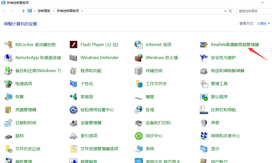Screen dimensions: 272x163
Task: Open the 声音 speaker icon
Action: 204,123
